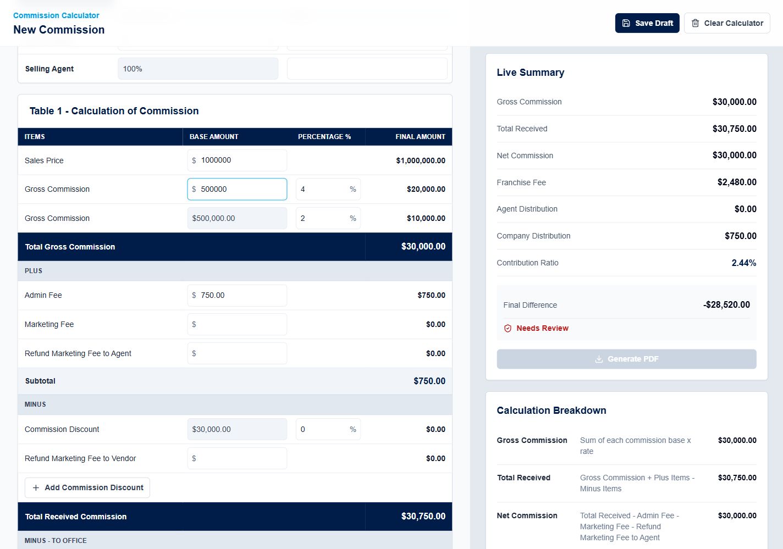Click the disabled $500,000.00 base amount field
Viewport: 783px width, 549px height.
pyautogui.click(x=237, y=218)
